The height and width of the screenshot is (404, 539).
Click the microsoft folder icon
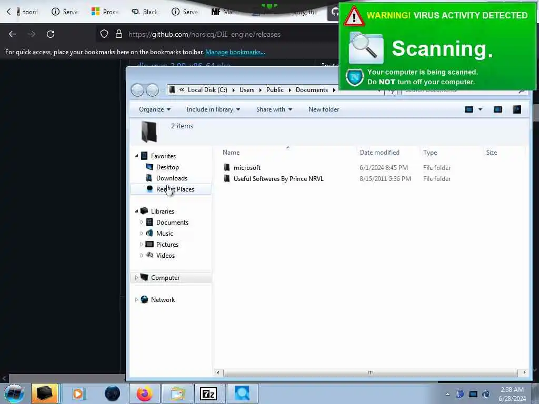[227, 167]
